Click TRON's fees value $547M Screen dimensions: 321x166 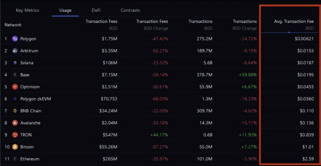click(x=110, y=135)
